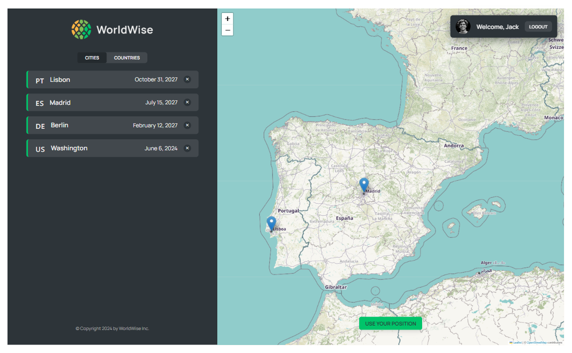
Task: Zoom in on the map
Action: [x=227, y=18]
